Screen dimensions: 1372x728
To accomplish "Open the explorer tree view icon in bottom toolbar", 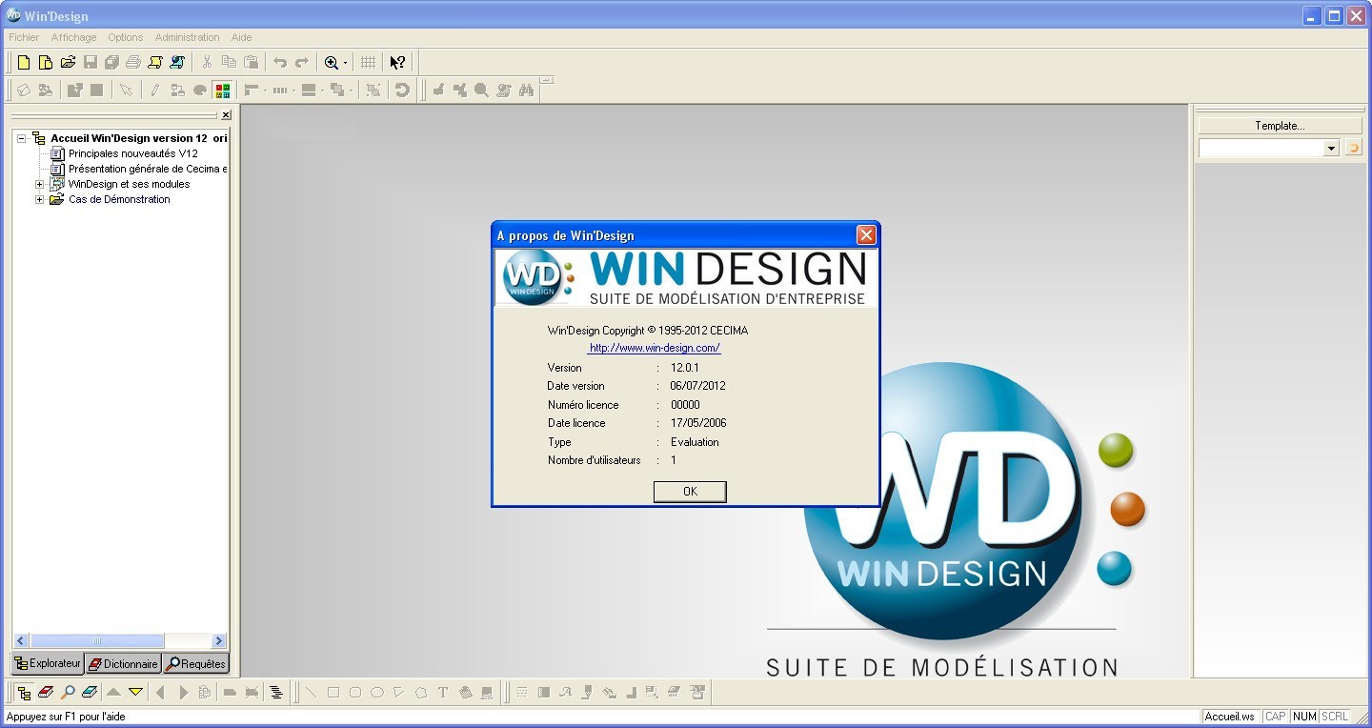I will (24, 693).
